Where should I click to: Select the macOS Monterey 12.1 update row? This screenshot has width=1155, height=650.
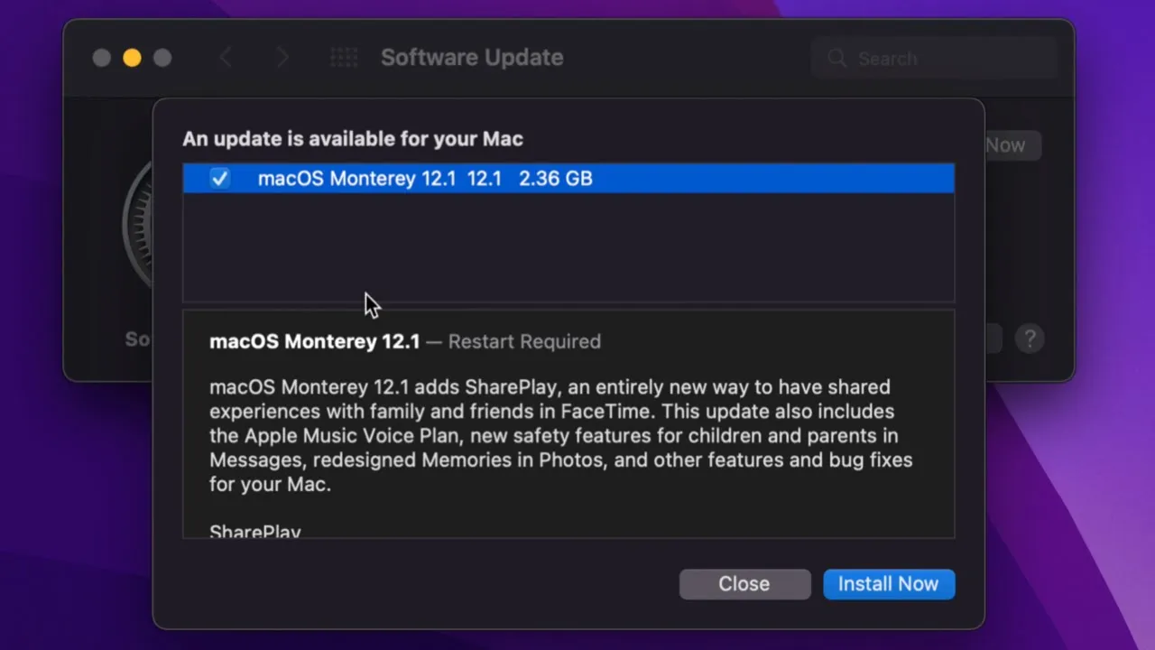click(568, 179)
